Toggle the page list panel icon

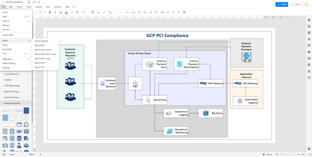click(x=4, y=154)
